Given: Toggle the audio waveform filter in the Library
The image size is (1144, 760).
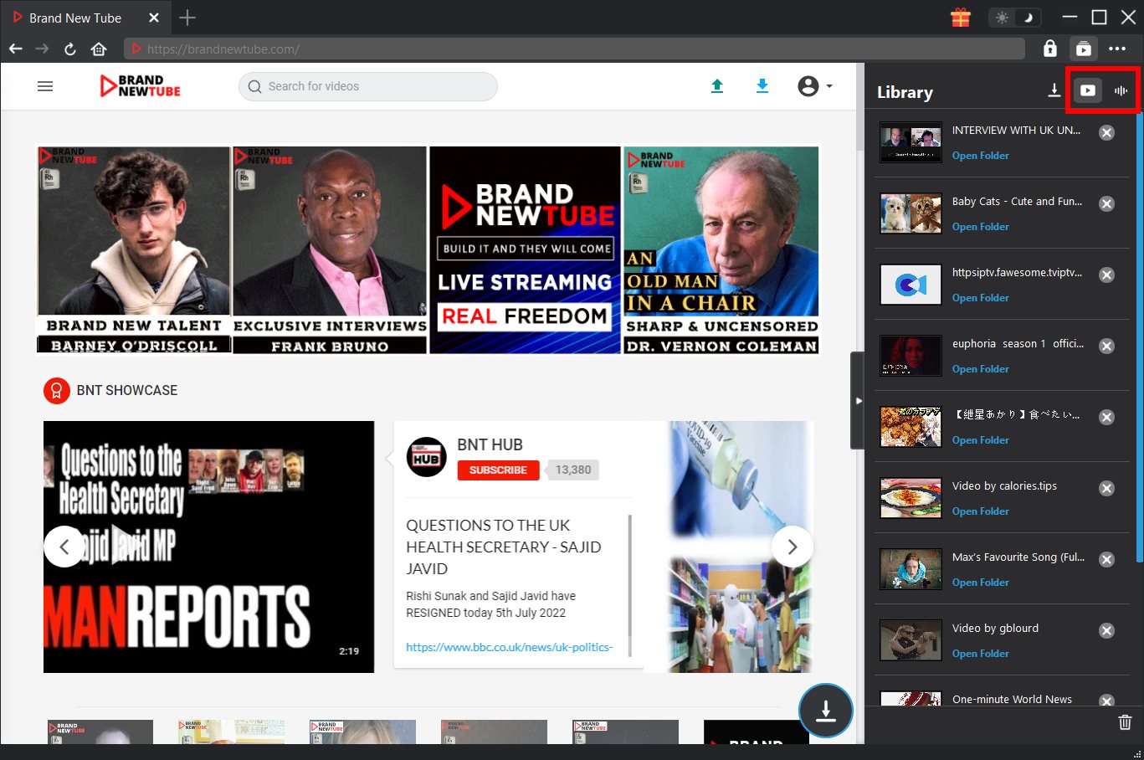Looking at the screenshot, I should [1120, 90].
